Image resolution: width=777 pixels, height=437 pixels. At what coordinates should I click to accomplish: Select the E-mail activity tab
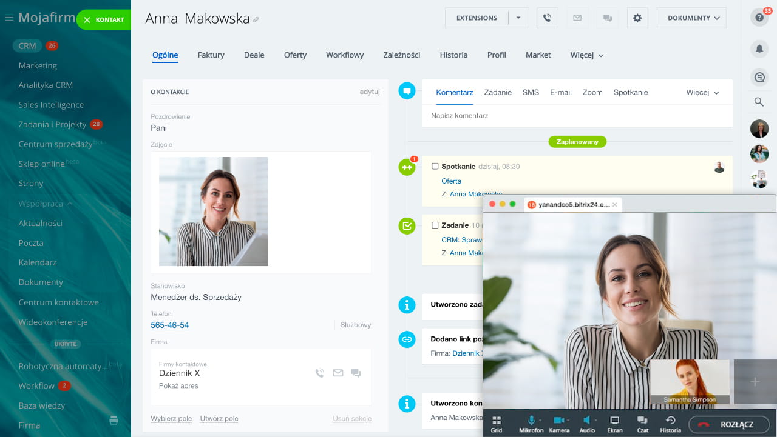tap(560, 93)
